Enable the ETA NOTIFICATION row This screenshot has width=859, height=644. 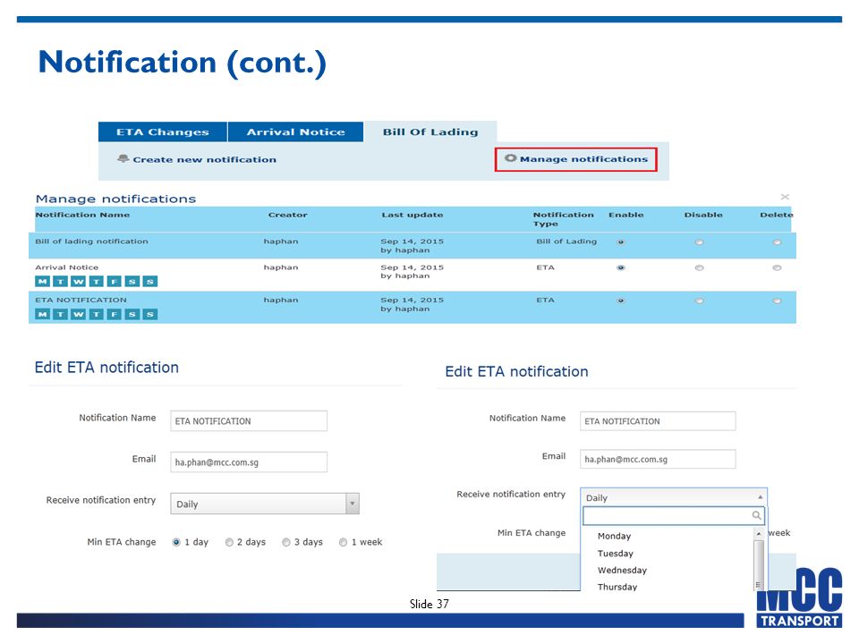[x=621, y=301]
